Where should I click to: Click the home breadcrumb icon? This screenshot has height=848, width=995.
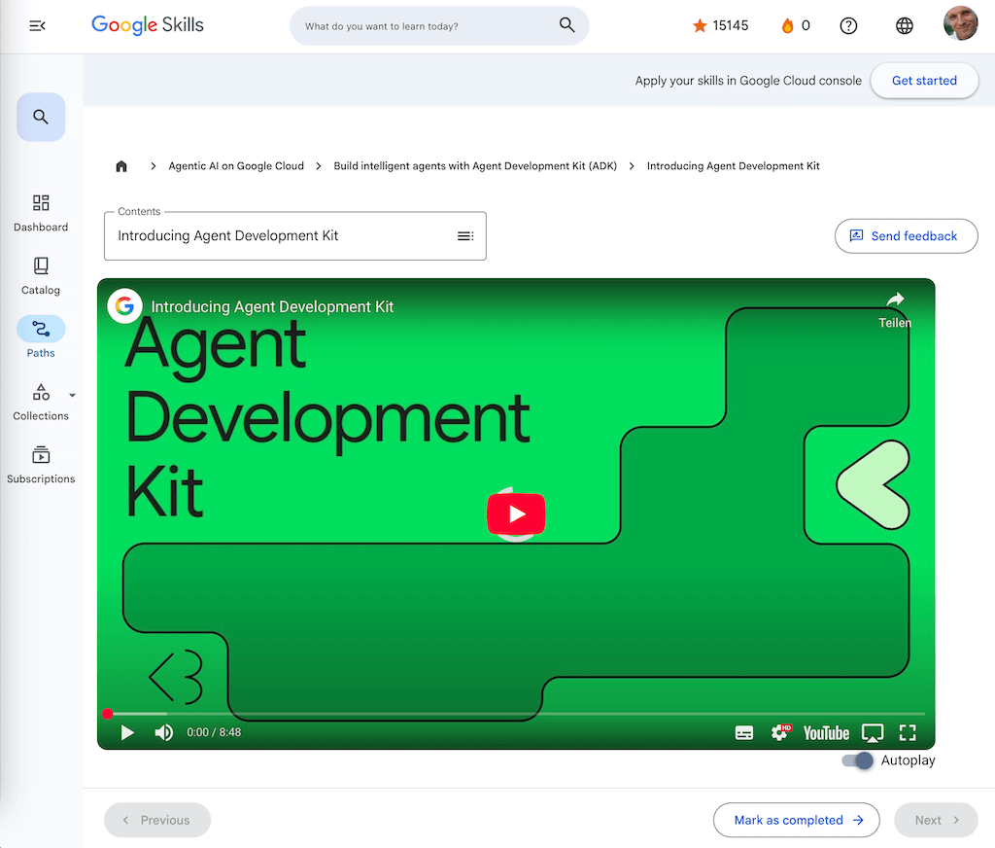click(121, 166)
